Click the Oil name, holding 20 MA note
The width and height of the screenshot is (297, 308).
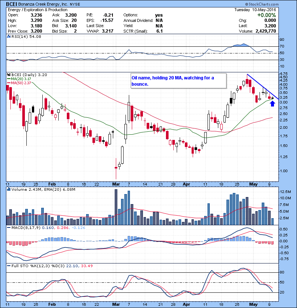179,81
